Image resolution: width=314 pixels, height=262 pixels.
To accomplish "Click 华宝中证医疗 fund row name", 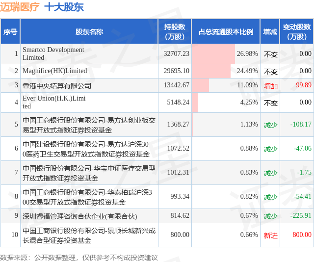I will point(89,173).
